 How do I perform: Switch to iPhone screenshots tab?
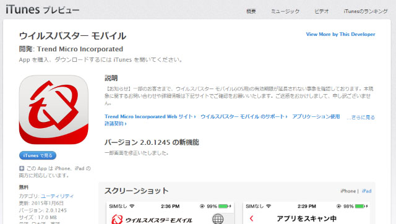(348, 191)
